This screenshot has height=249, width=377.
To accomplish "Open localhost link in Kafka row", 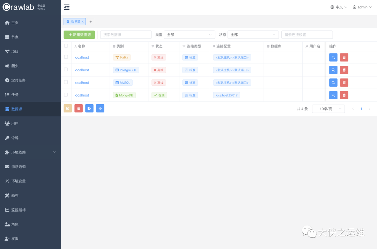I will pyautogui.click(x=82, y=57).
